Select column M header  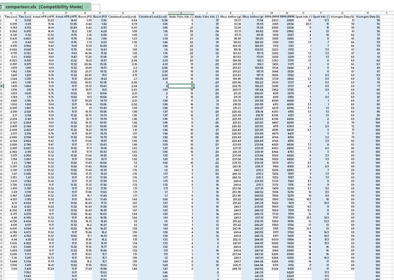272,13
